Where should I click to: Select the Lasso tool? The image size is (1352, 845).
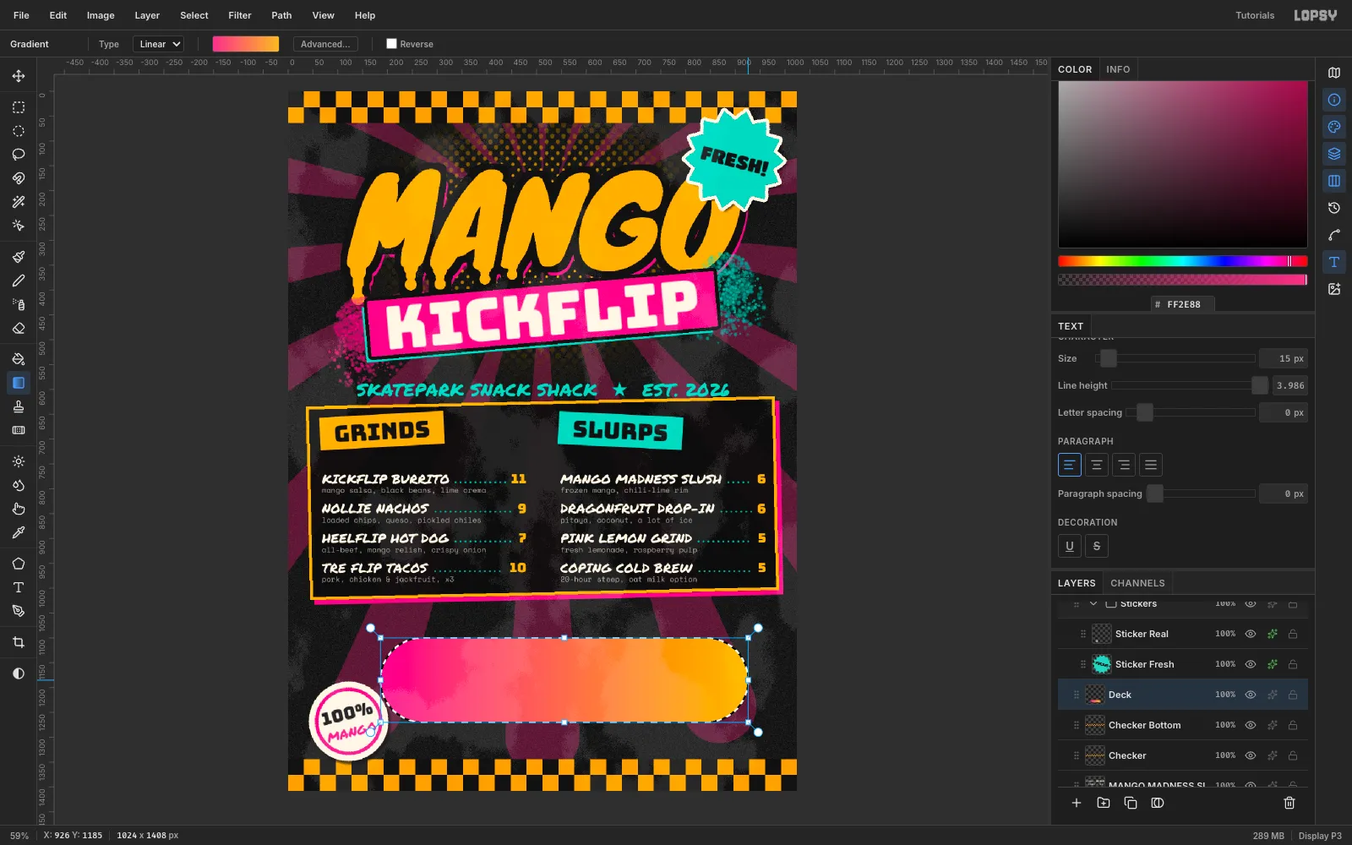pyautogui.click(x=19, y=155)
